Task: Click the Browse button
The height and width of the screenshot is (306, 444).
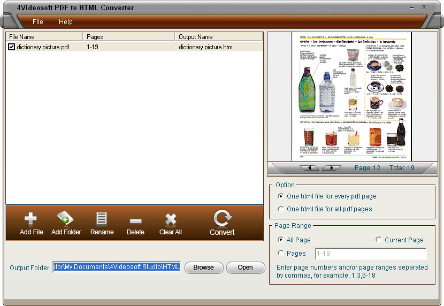Action: [203, 267]
